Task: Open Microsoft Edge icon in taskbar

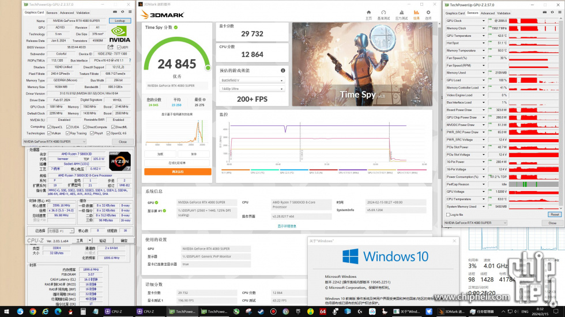Action: point(58,312)
